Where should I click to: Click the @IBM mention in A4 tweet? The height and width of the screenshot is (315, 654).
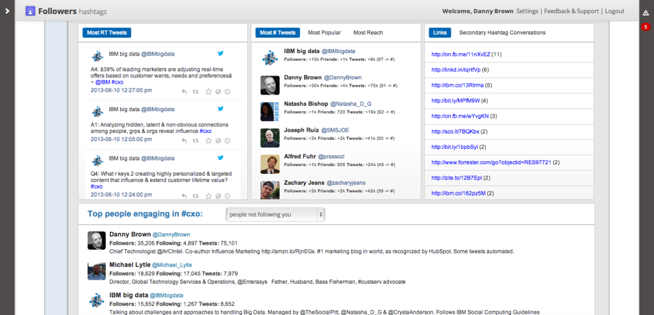pyautogui.click(x=103, y=82)
